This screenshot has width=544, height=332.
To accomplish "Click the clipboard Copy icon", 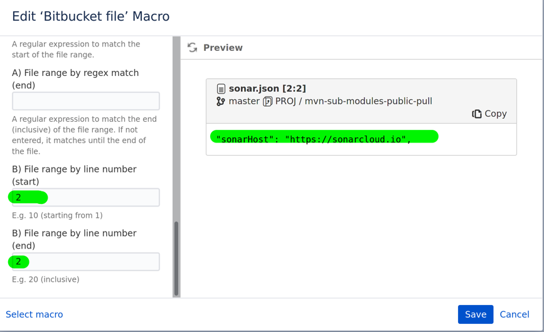I will point(477,114).
